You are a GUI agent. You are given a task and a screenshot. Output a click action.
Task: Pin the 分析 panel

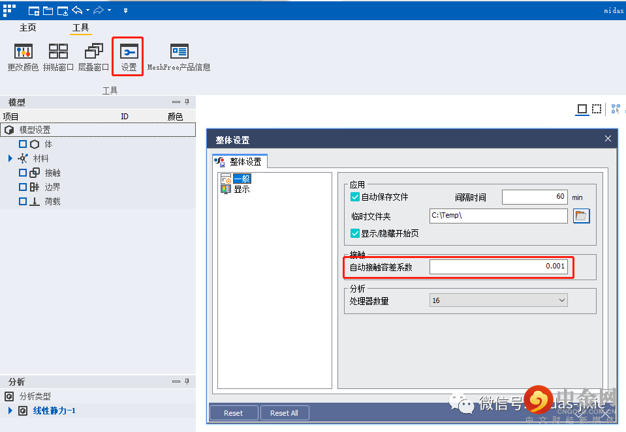[187, 381]
